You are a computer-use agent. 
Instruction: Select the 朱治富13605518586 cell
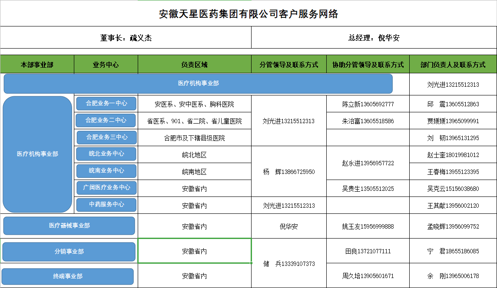pyautogui.click(x=368, y=121)
